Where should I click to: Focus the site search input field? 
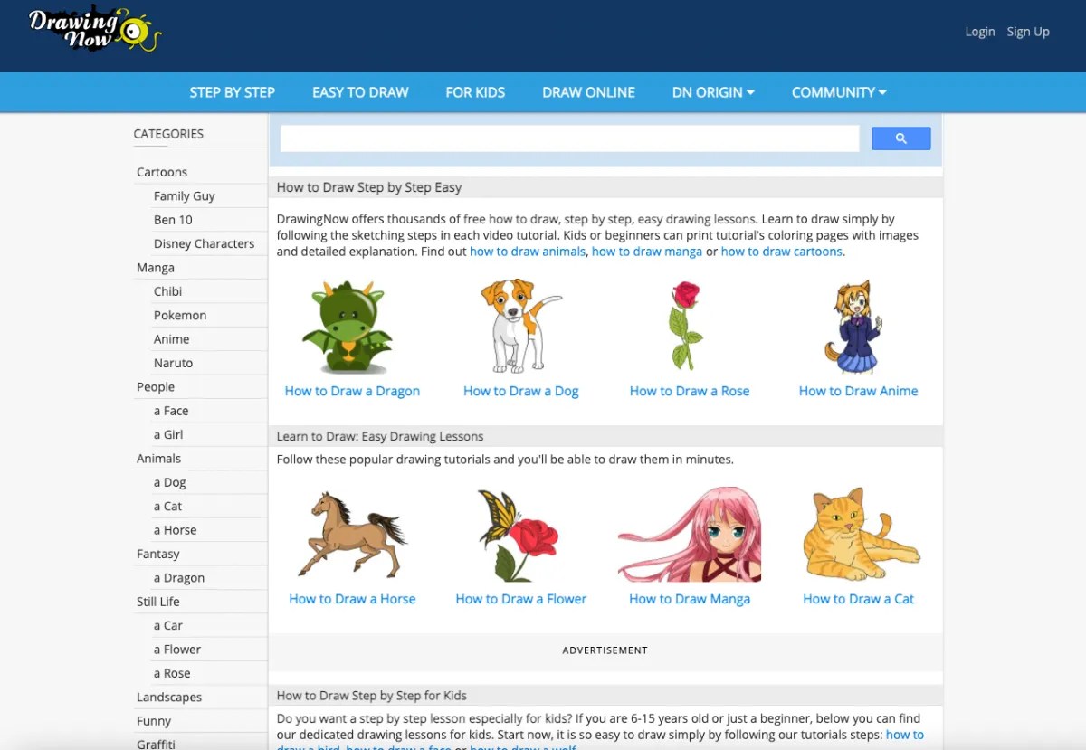[x=569, y=138]
